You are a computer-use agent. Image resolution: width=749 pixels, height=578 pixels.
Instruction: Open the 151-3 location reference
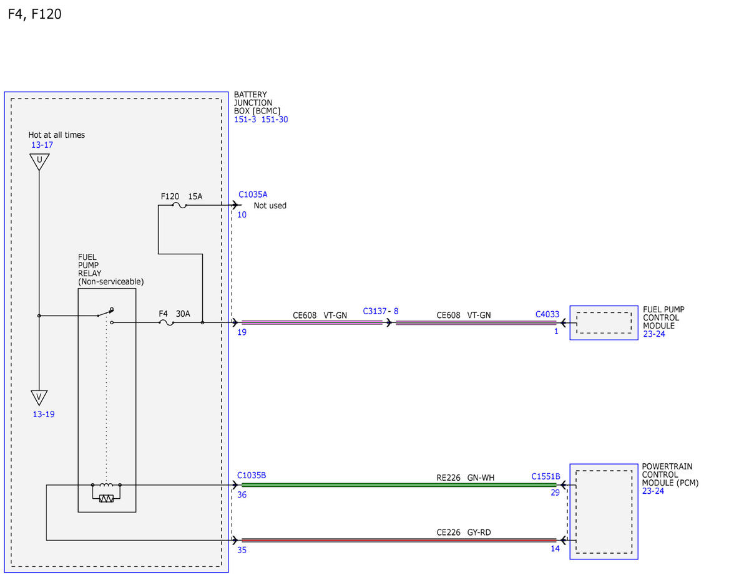coord(245,120)
